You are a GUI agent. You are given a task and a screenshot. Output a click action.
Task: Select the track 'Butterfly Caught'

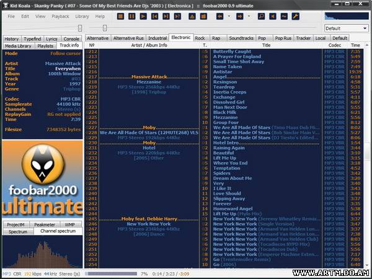(232, 51)
